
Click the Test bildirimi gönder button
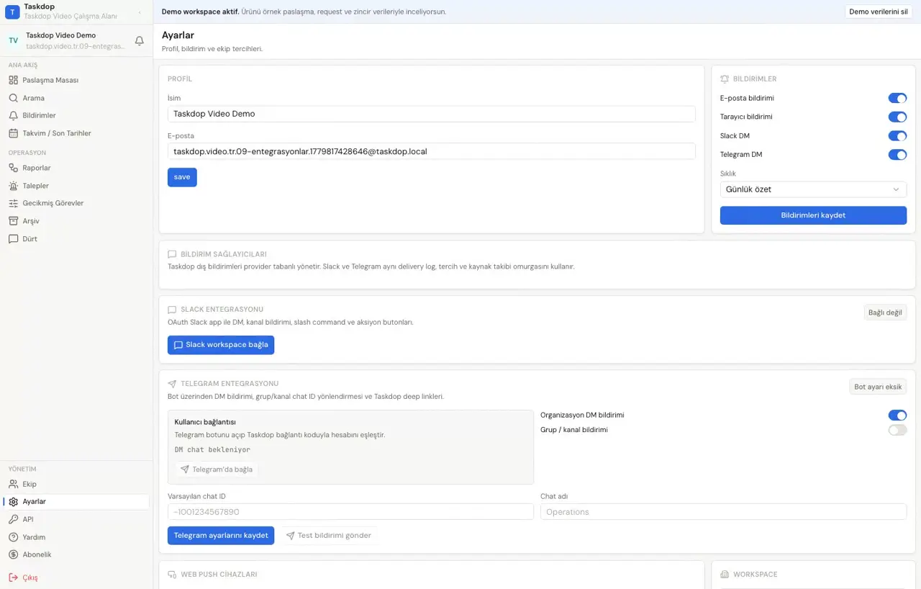point(329,536)
